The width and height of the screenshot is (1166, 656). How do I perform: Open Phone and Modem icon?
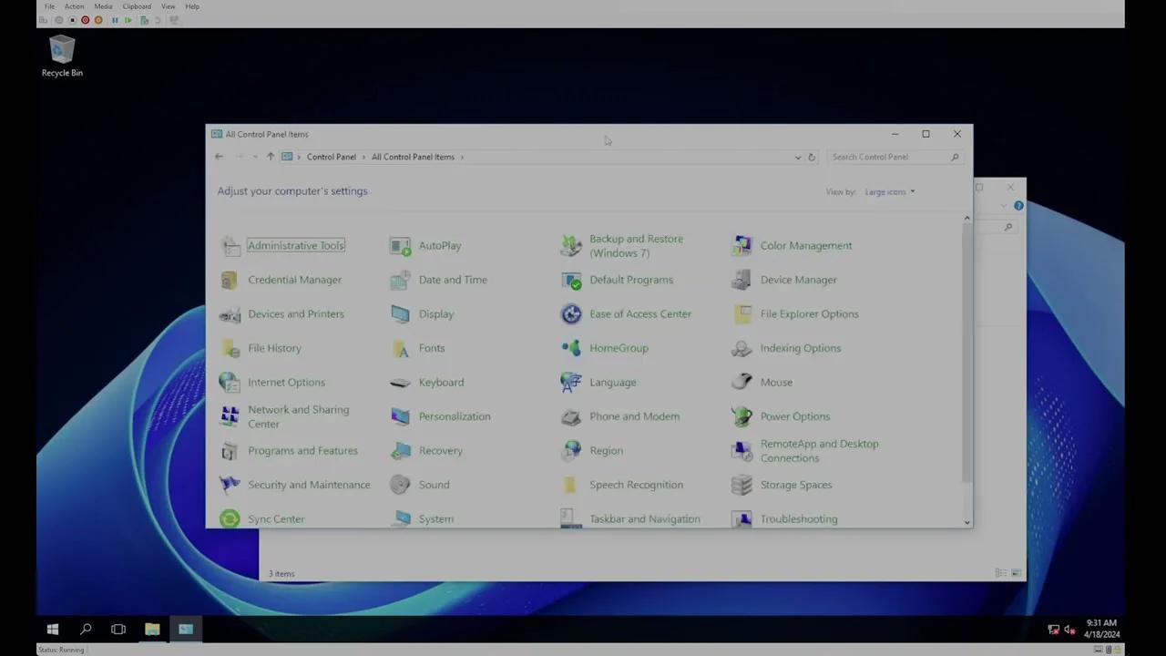571,416
